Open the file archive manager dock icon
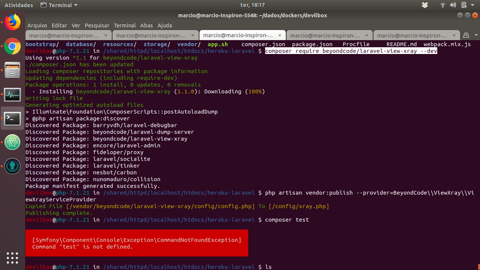 click(12, 70)
